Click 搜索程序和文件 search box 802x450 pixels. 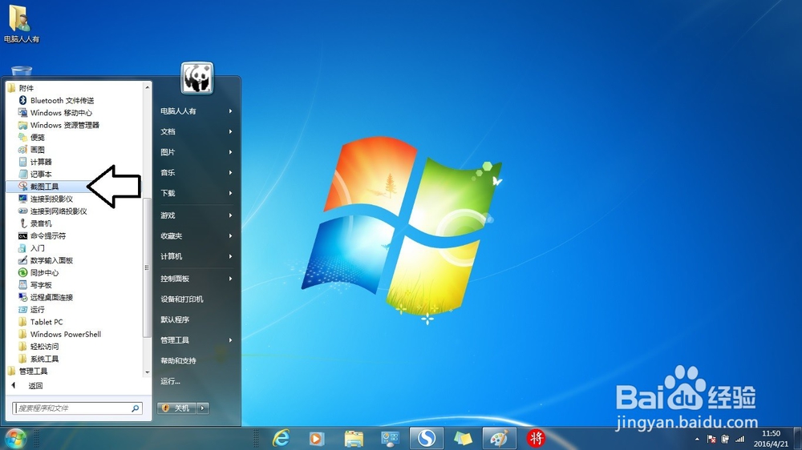click(x=77, y=408)
